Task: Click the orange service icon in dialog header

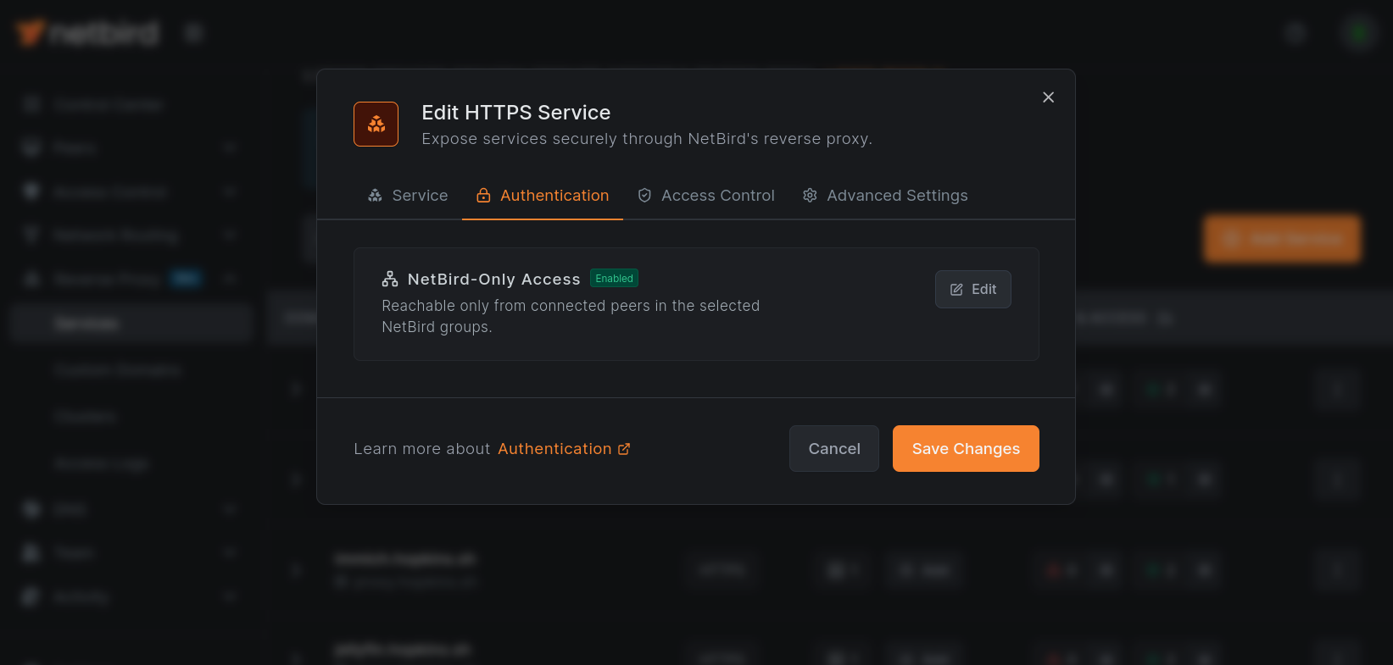Action: tap(376, 125)
